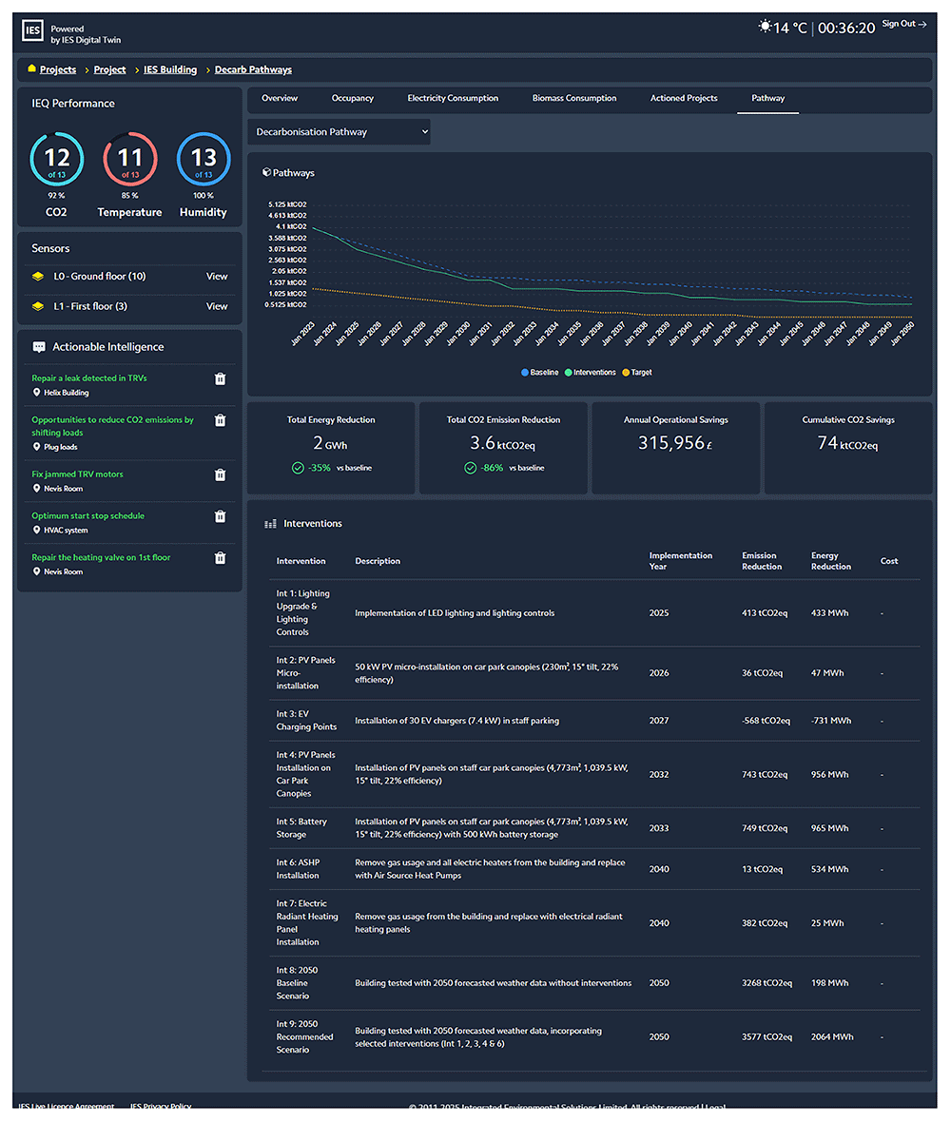Click the L0 Ground floor layers icon
Image resolution: width=951 pixels, height=1122 pixels.
pyautogui.click(x=38, y=276)
